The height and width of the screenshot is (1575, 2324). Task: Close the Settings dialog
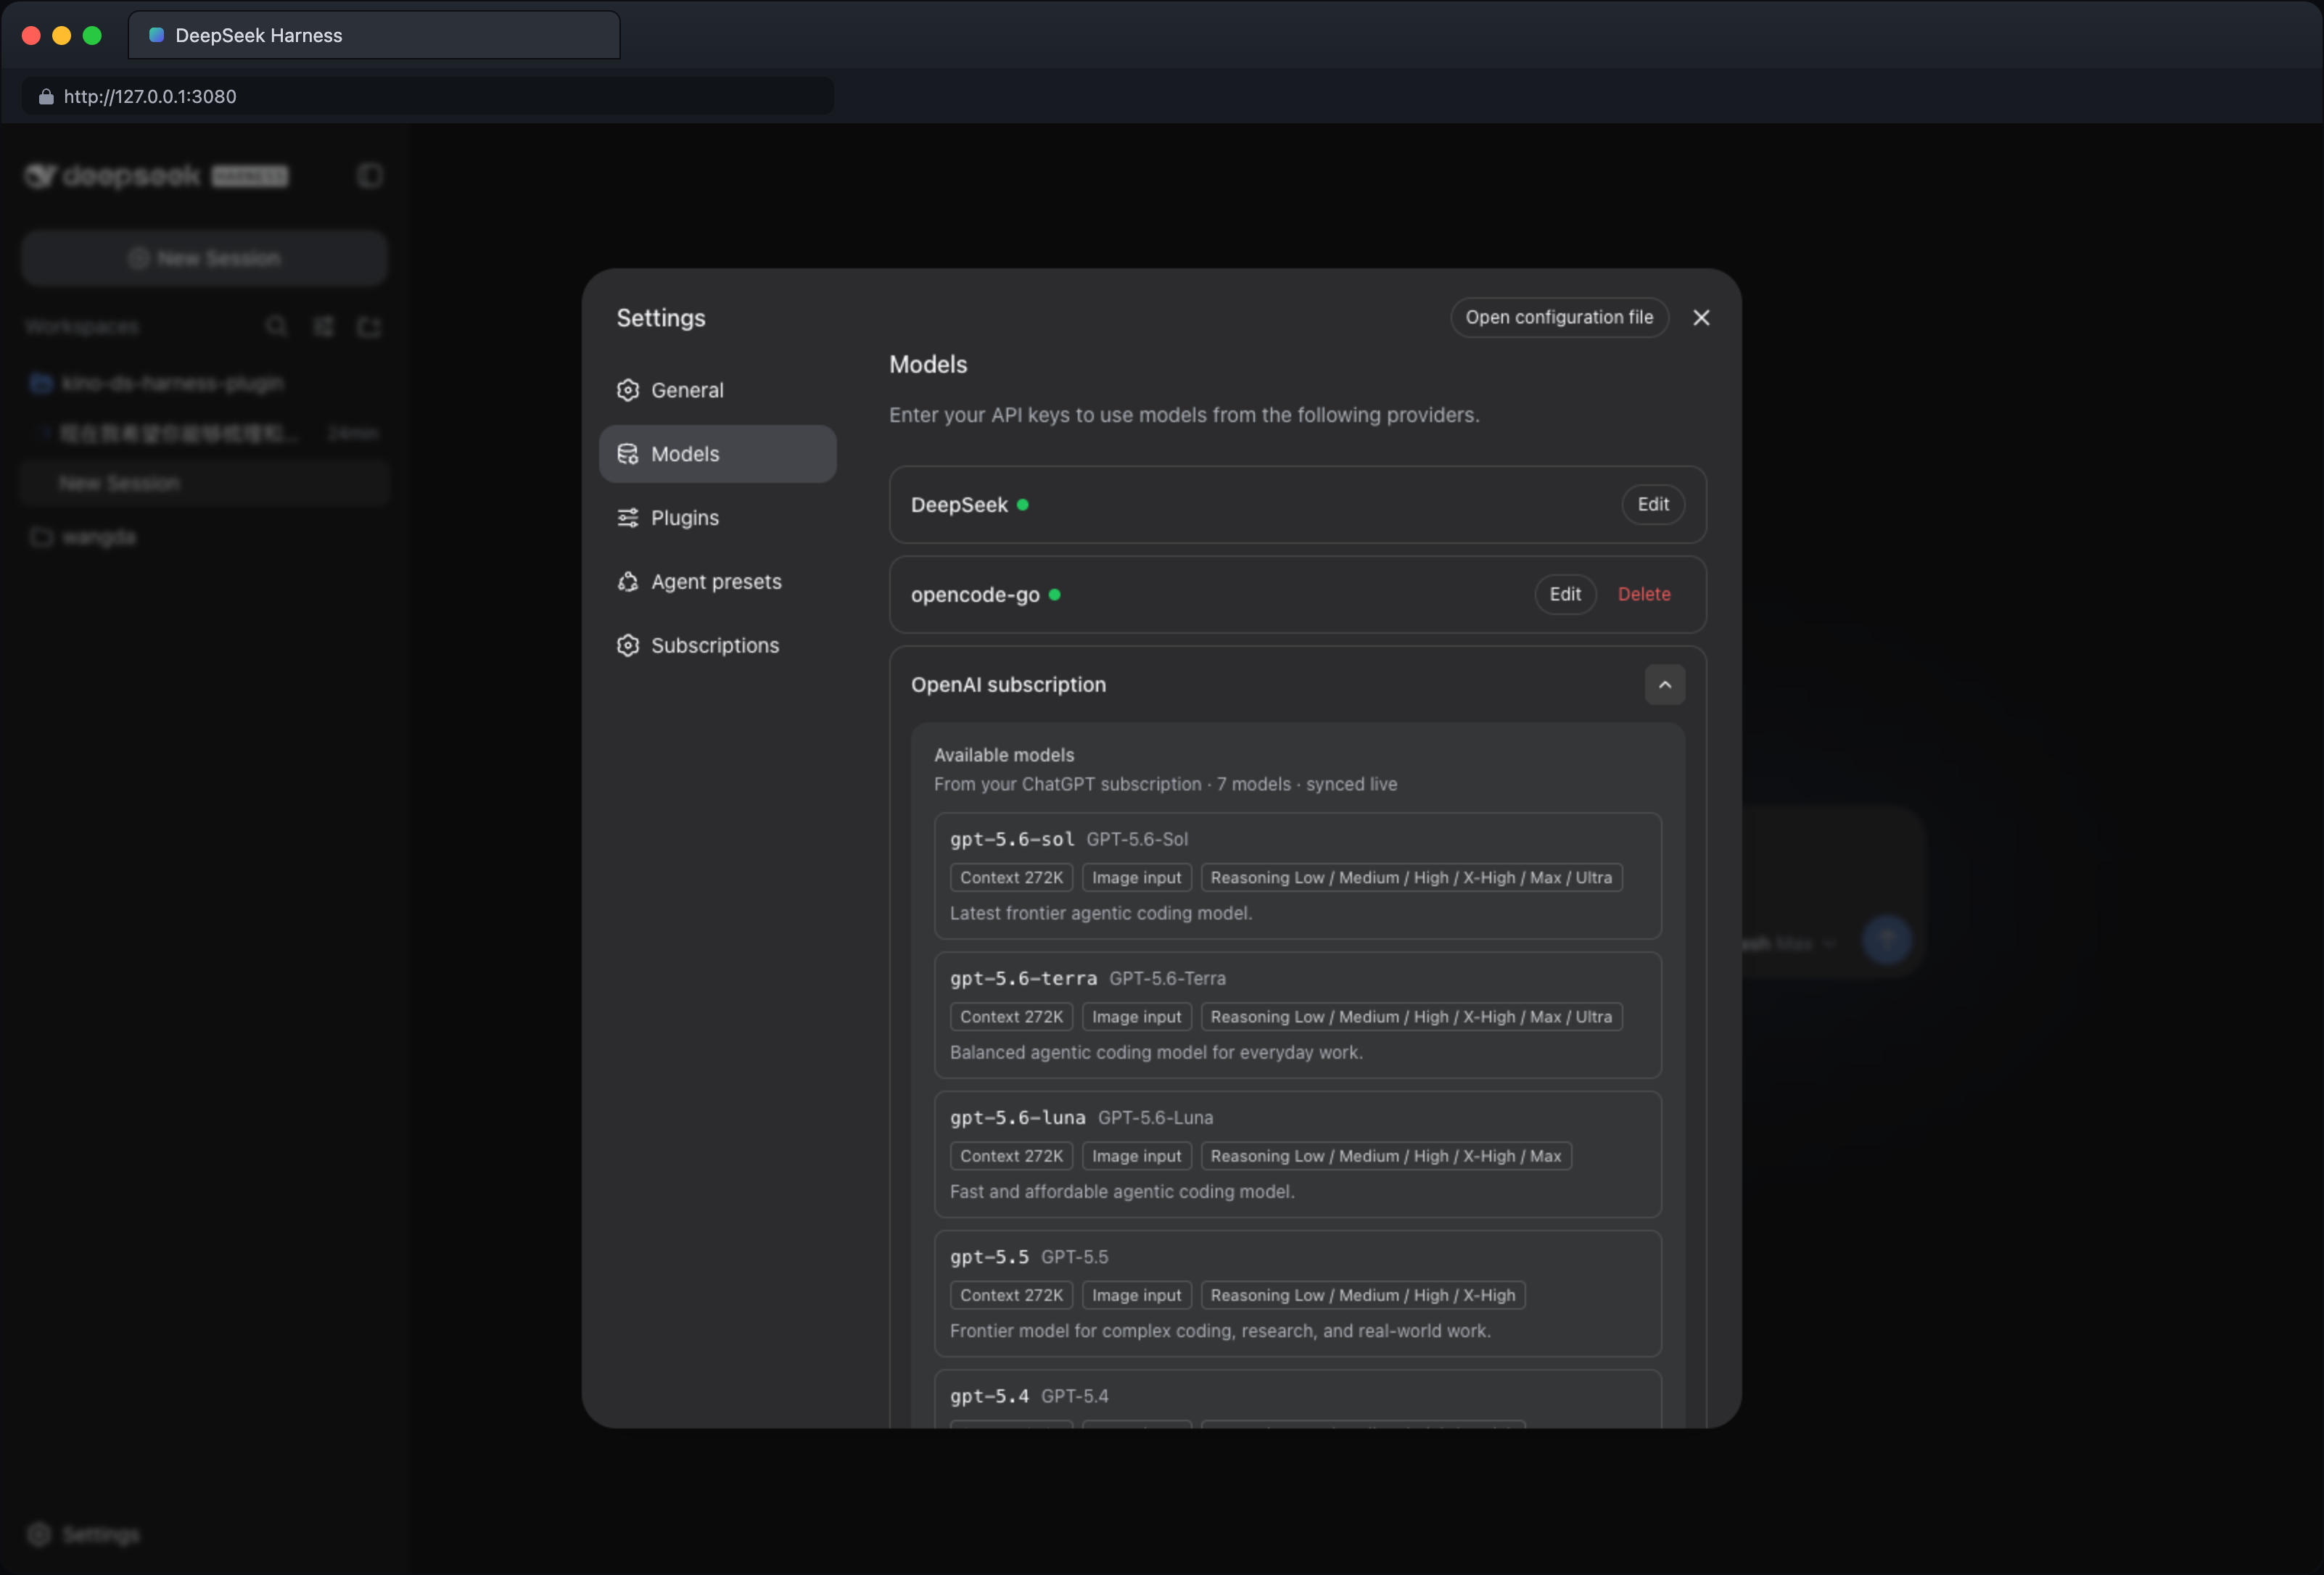pos(1701,318)
